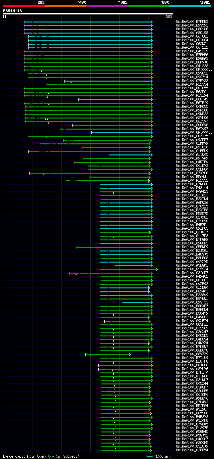Choose entry UniRef100_B6TH55
The image size is (214, 459).
[x=192, y=88]
